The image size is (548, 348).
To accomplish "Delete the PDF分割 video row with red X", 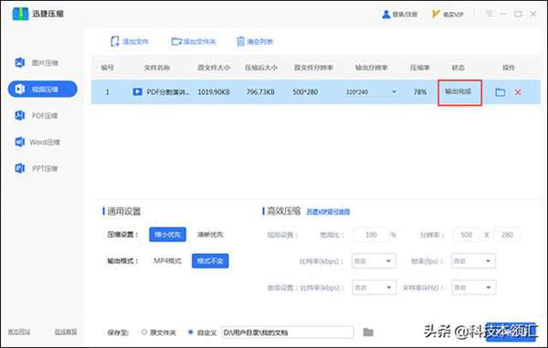I will pos(518,92).
